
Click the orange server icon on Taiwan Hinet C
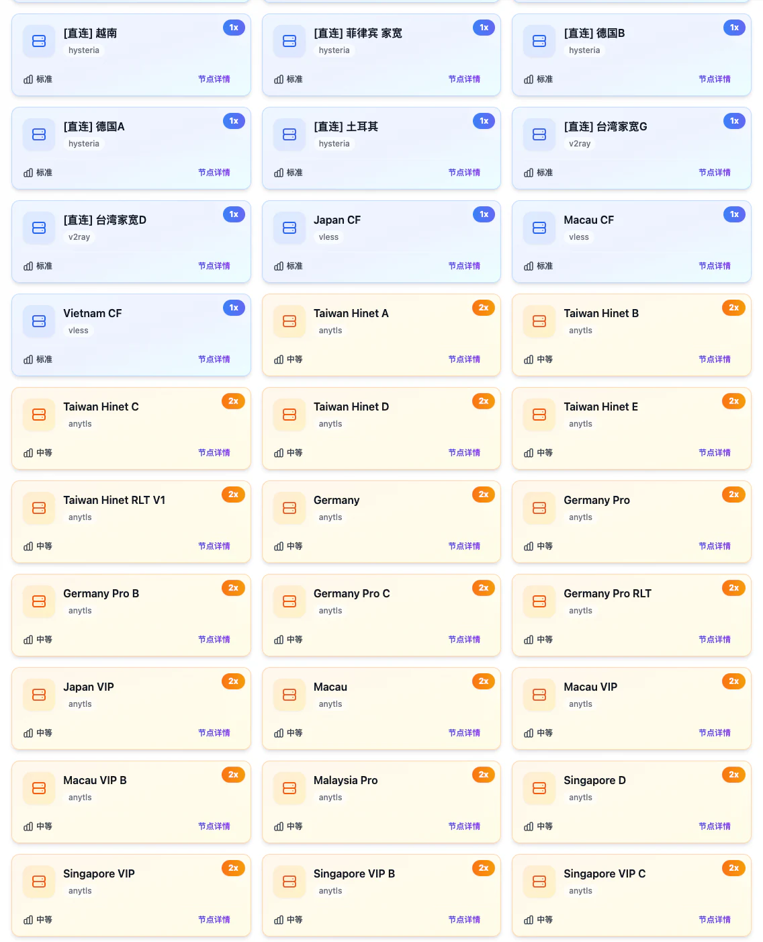point(39,415)
